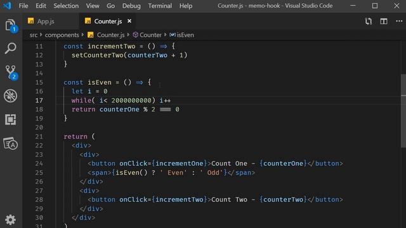
Task: Maximize the Visual Studio Code window
Action: 375,6
